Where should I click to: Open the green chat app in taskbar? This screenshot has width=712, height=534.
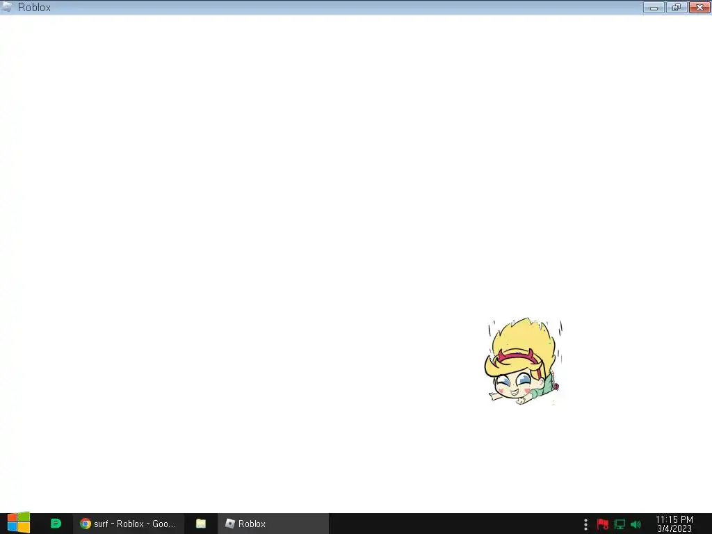coord(56,524)
